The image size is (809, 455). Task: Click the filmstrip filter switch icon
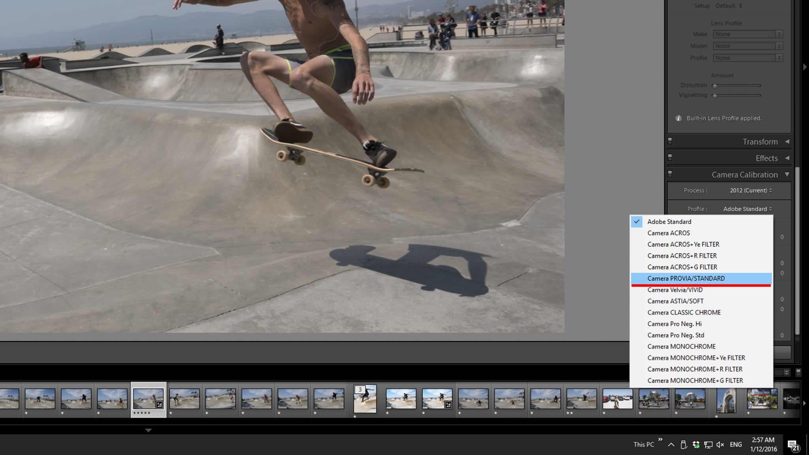[x=798, y=372]
